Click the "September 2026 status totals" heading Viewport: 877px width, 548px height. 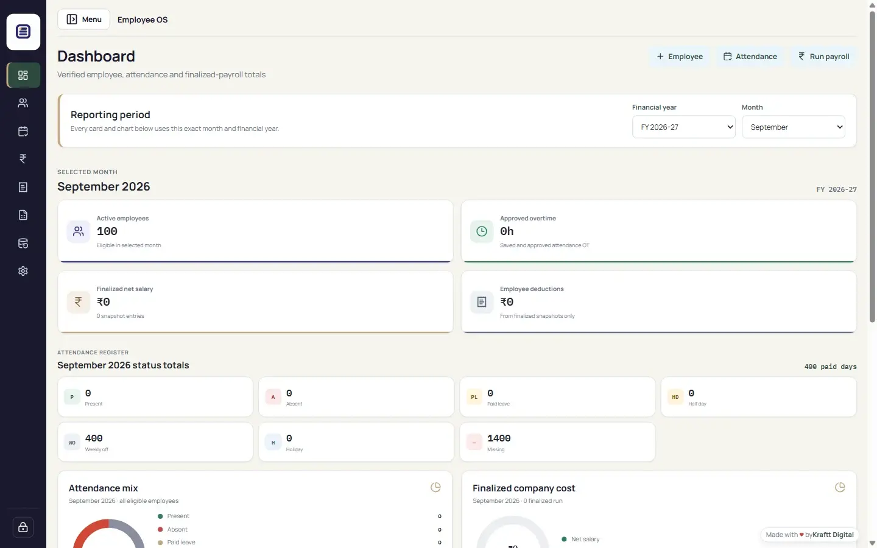click(x=123, y=365)
